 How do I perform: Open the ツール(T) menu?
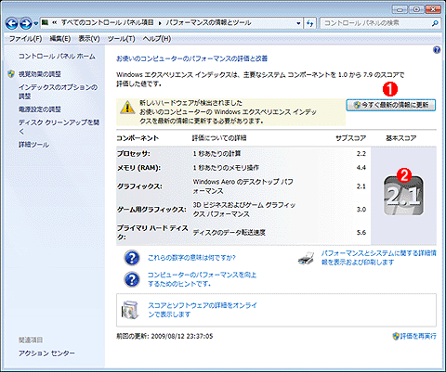[121, 39]
